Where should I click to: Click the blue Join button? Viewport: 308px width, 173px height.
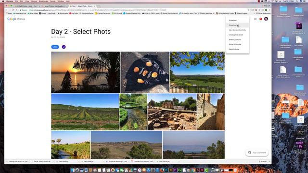(x=55, y=47)
